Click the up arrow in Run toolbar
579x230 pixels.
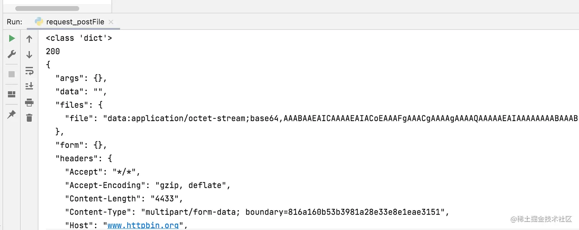tap(29, 39)
